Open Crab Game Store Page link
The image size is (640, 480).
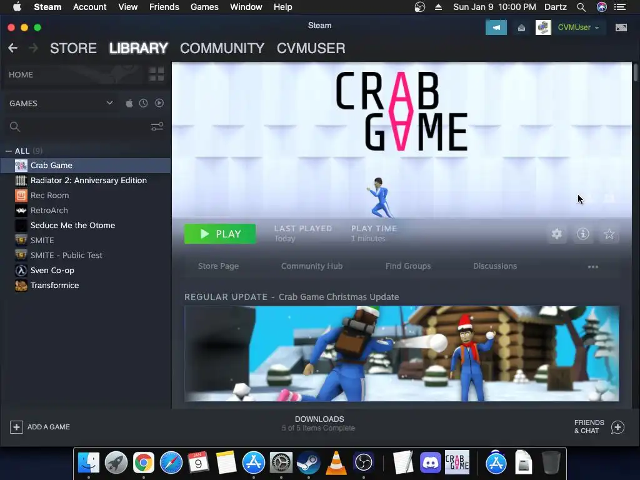click(218, 266)
